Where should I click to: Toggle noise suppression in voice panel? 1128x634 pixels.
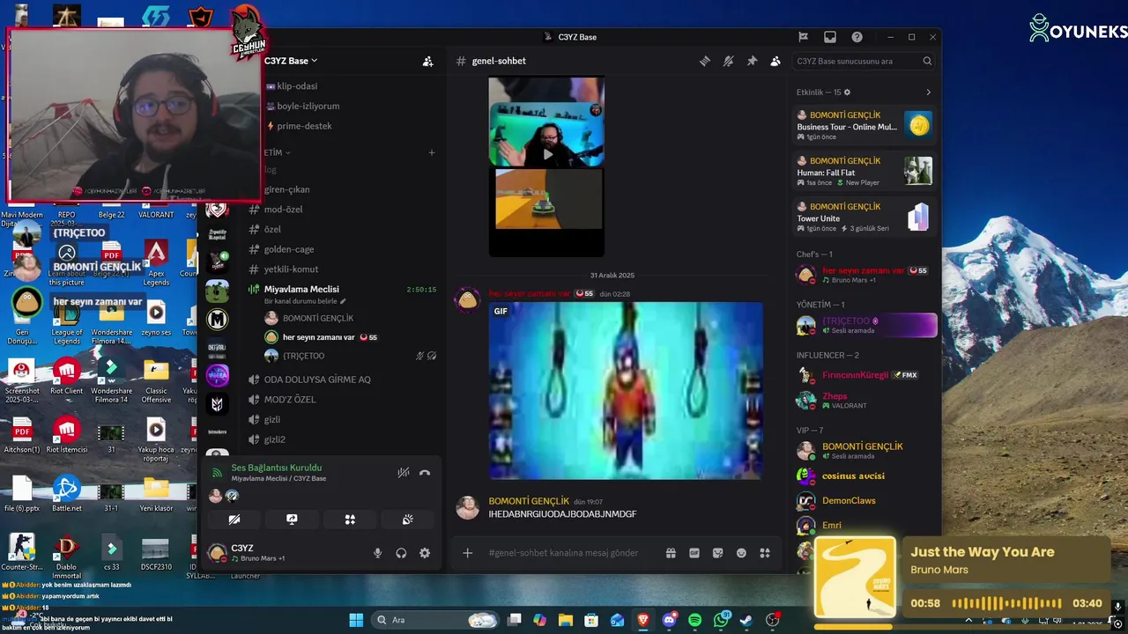click(x=404, y=473)
